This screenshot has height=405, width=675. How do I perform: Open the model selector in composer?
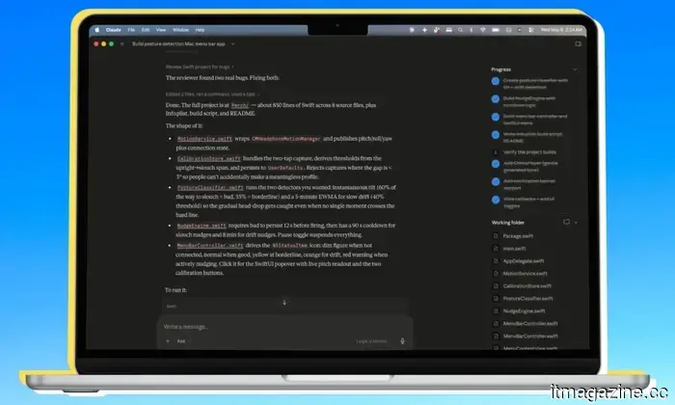click(x=372, y=341)
